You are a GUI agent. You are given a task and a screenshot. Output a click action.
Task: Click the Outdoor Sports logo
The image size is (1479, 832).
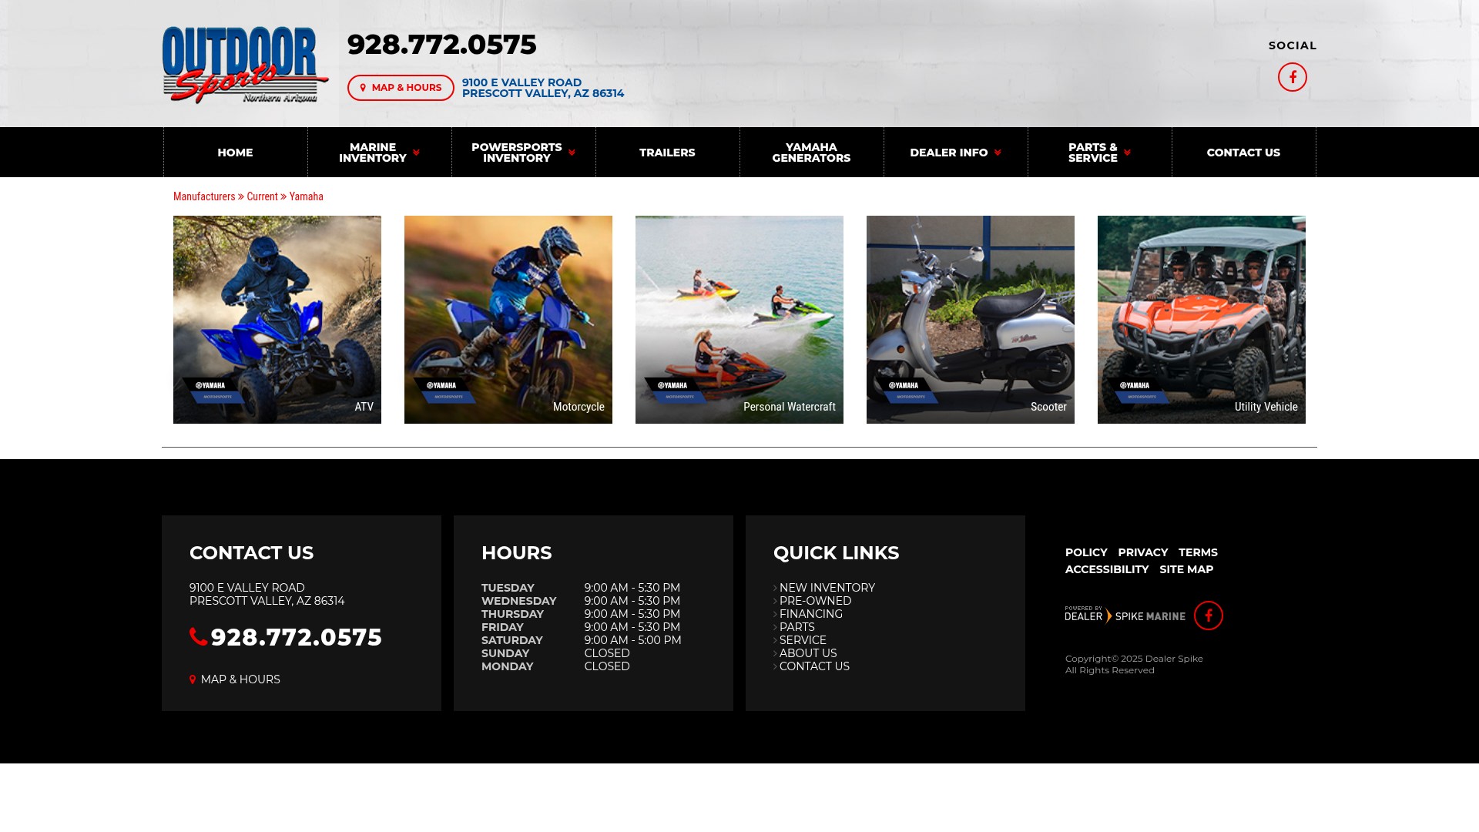pyautogui.click(x=246, y=65)
